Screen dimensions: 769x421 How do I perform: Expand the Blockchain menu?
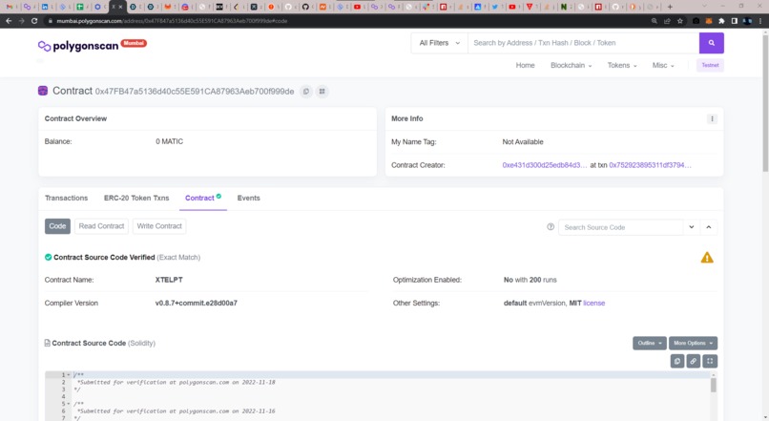(571, 65)
